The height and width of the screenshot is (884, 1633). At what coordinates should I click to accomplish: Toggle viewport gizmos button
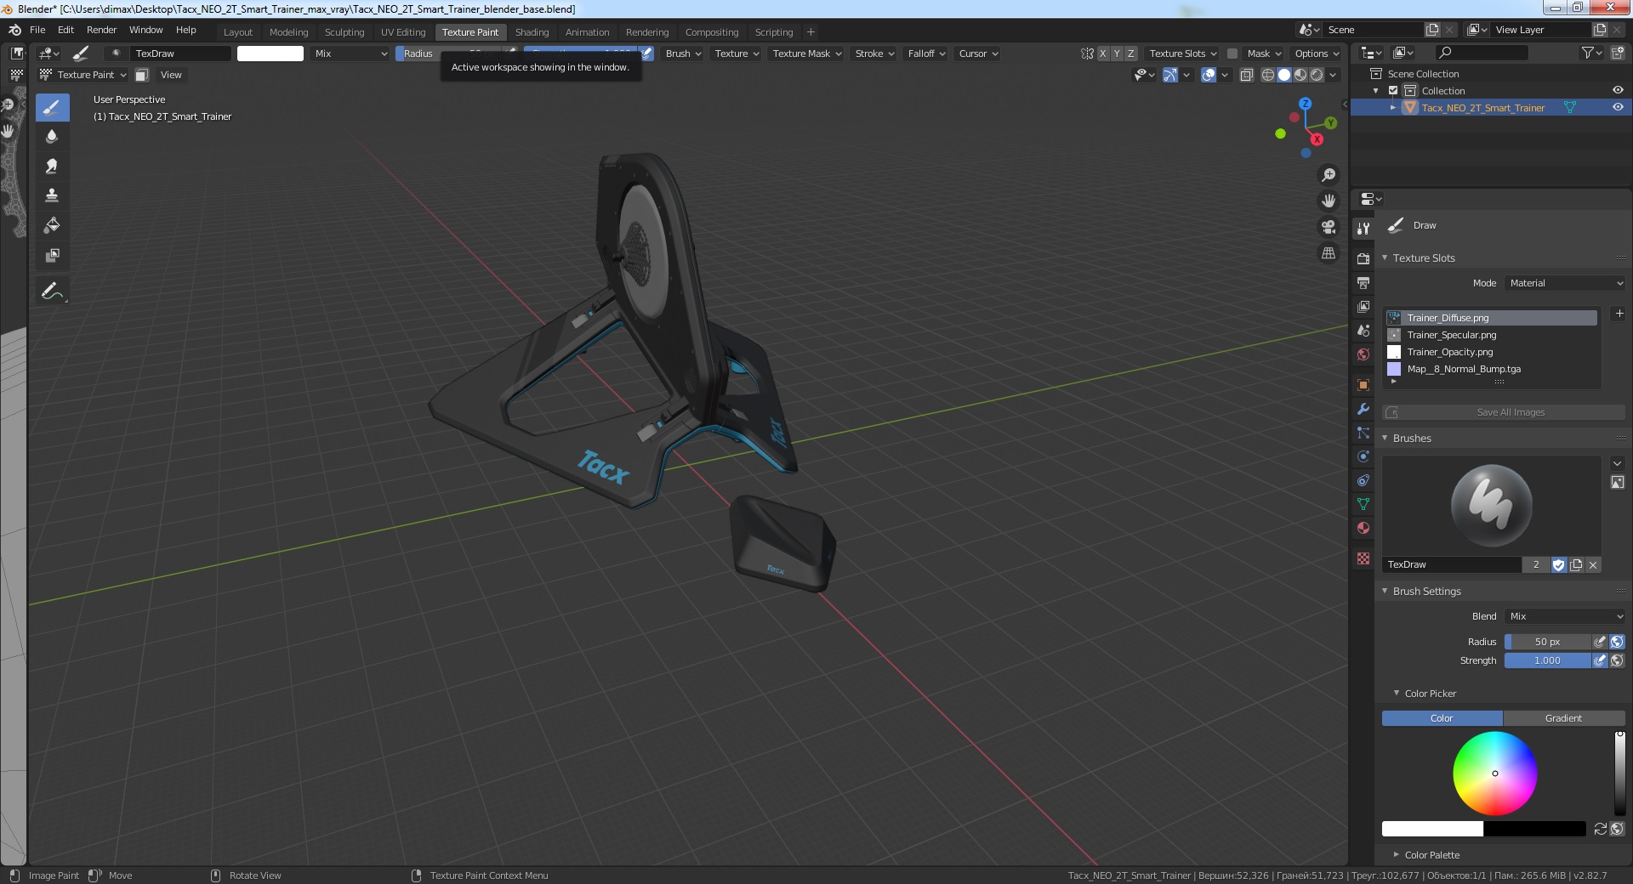(1170, 75)
